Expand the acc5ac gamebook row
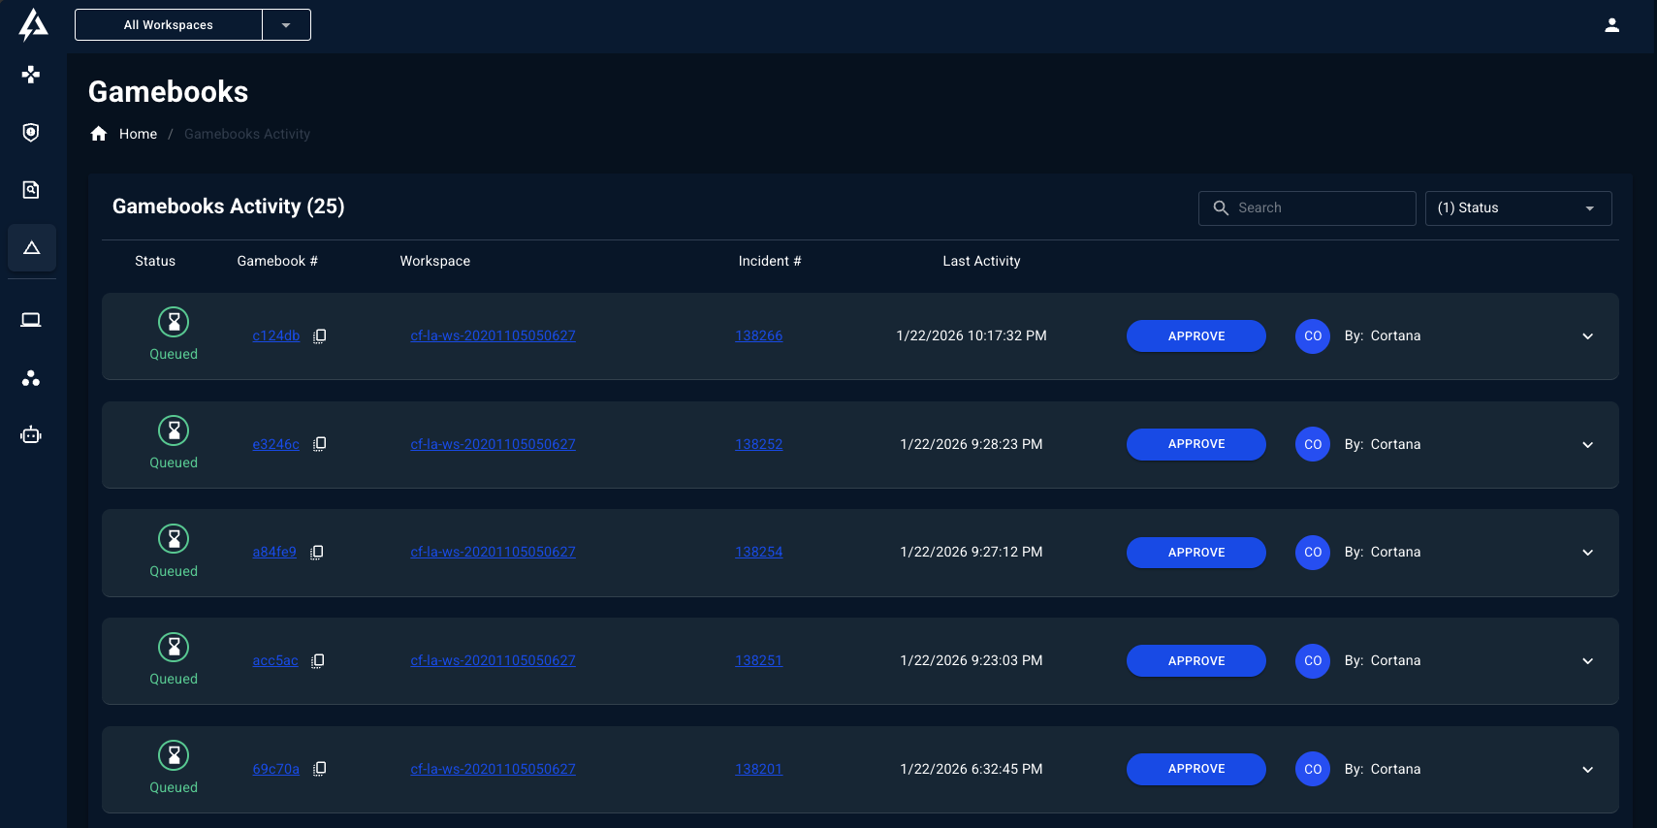 (x=1587, y=661)
